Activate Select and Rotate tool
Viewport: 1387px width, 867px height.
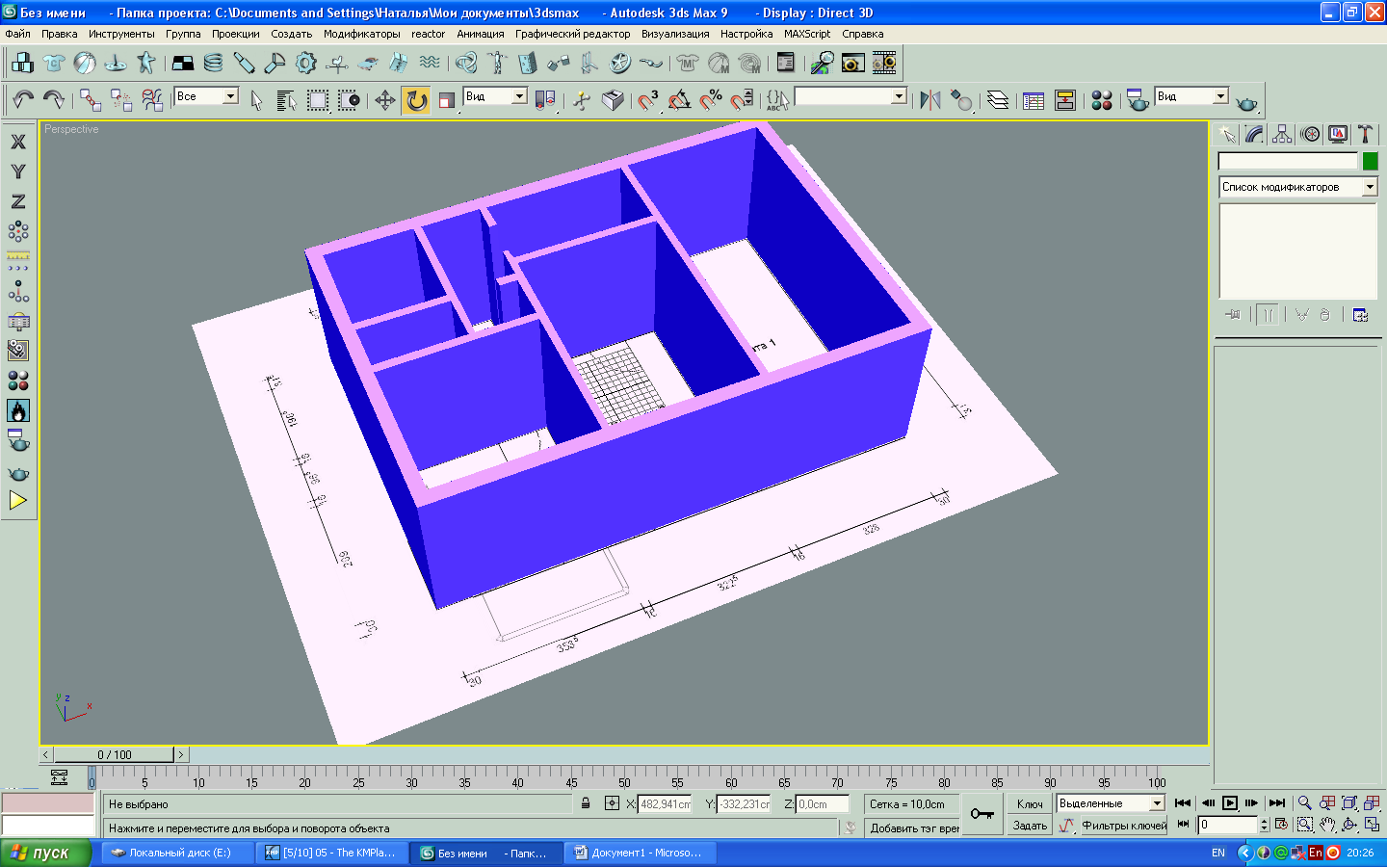coord(416,99)
